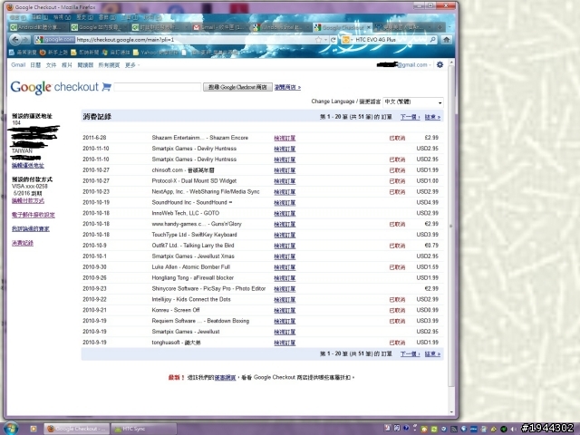580x435 pixels.
Task: Open the Google settings gear icon
Action: [x=440, y=64]
